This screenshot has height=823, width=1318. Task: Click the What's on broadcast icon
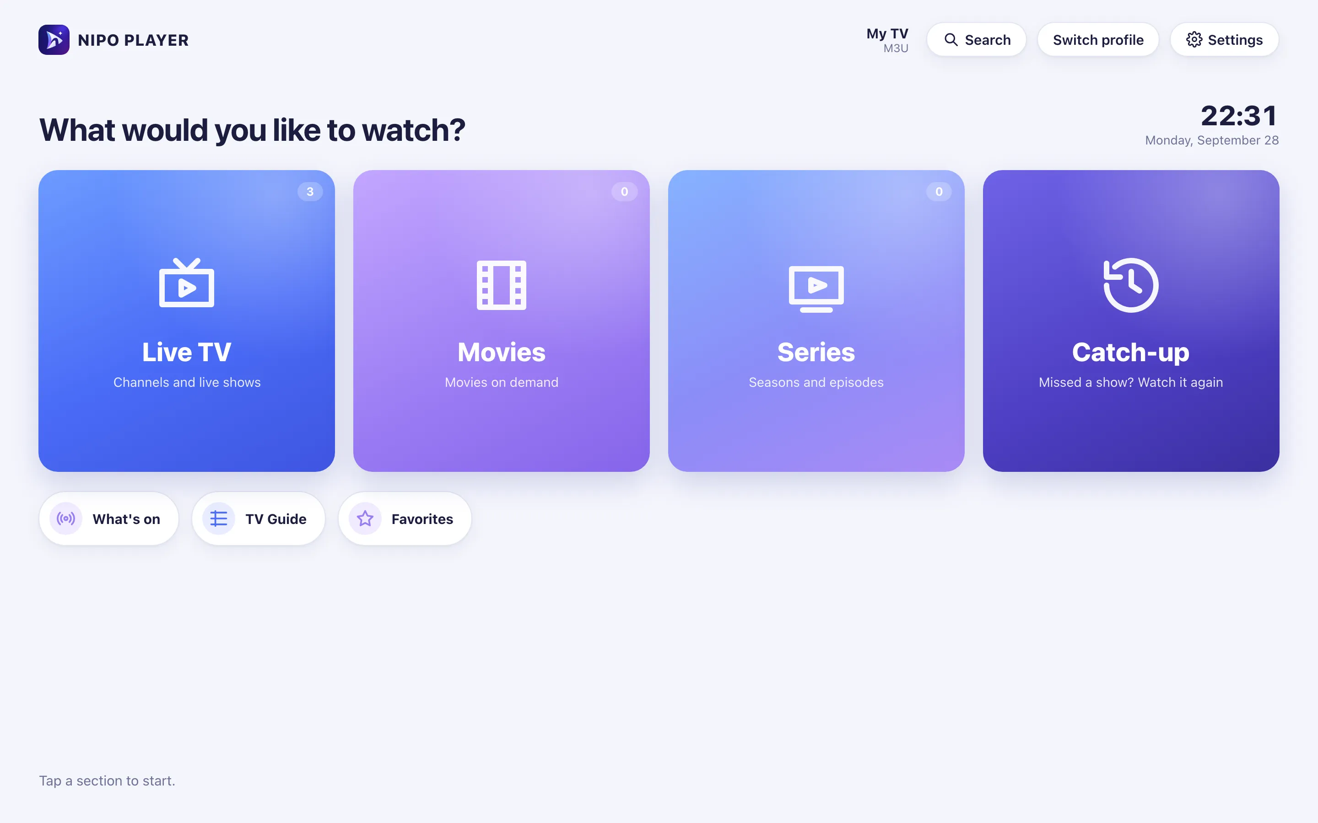[x=66, y=519]
